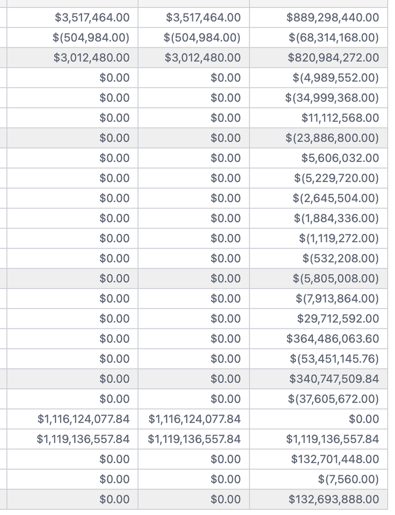Select the $820,984,272.00 subtotal cell
This screenshot has height=515, width=395.
pos(333,58)
